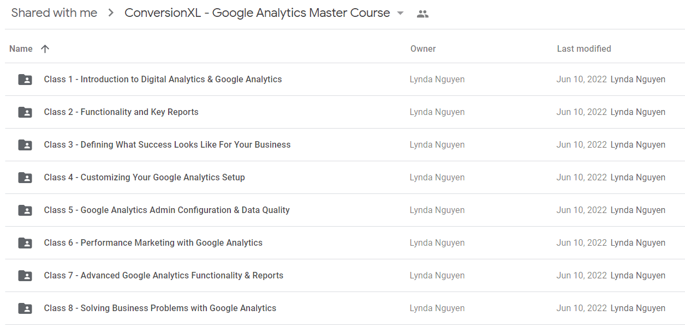Click Jun 10, 2022 date in Class 6 row
The height and width of the screenshot is (328, 685).
tap(582, 243)
